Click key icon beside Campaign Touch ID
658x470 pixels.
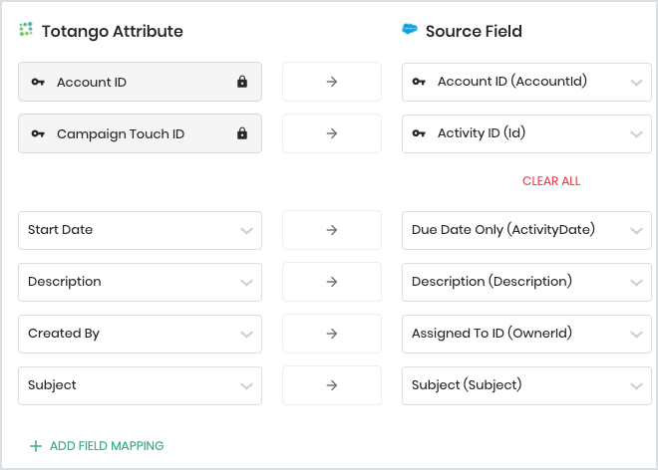point(38,133)
